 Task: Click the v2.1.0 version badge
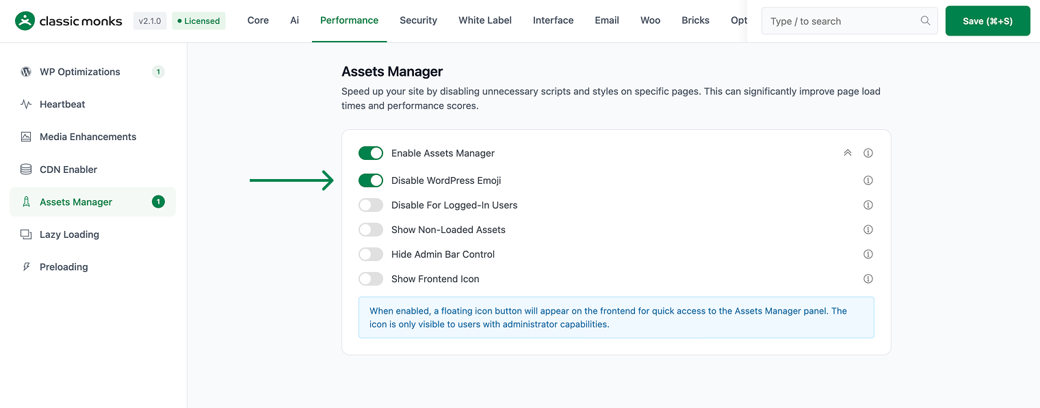point(150,21)
